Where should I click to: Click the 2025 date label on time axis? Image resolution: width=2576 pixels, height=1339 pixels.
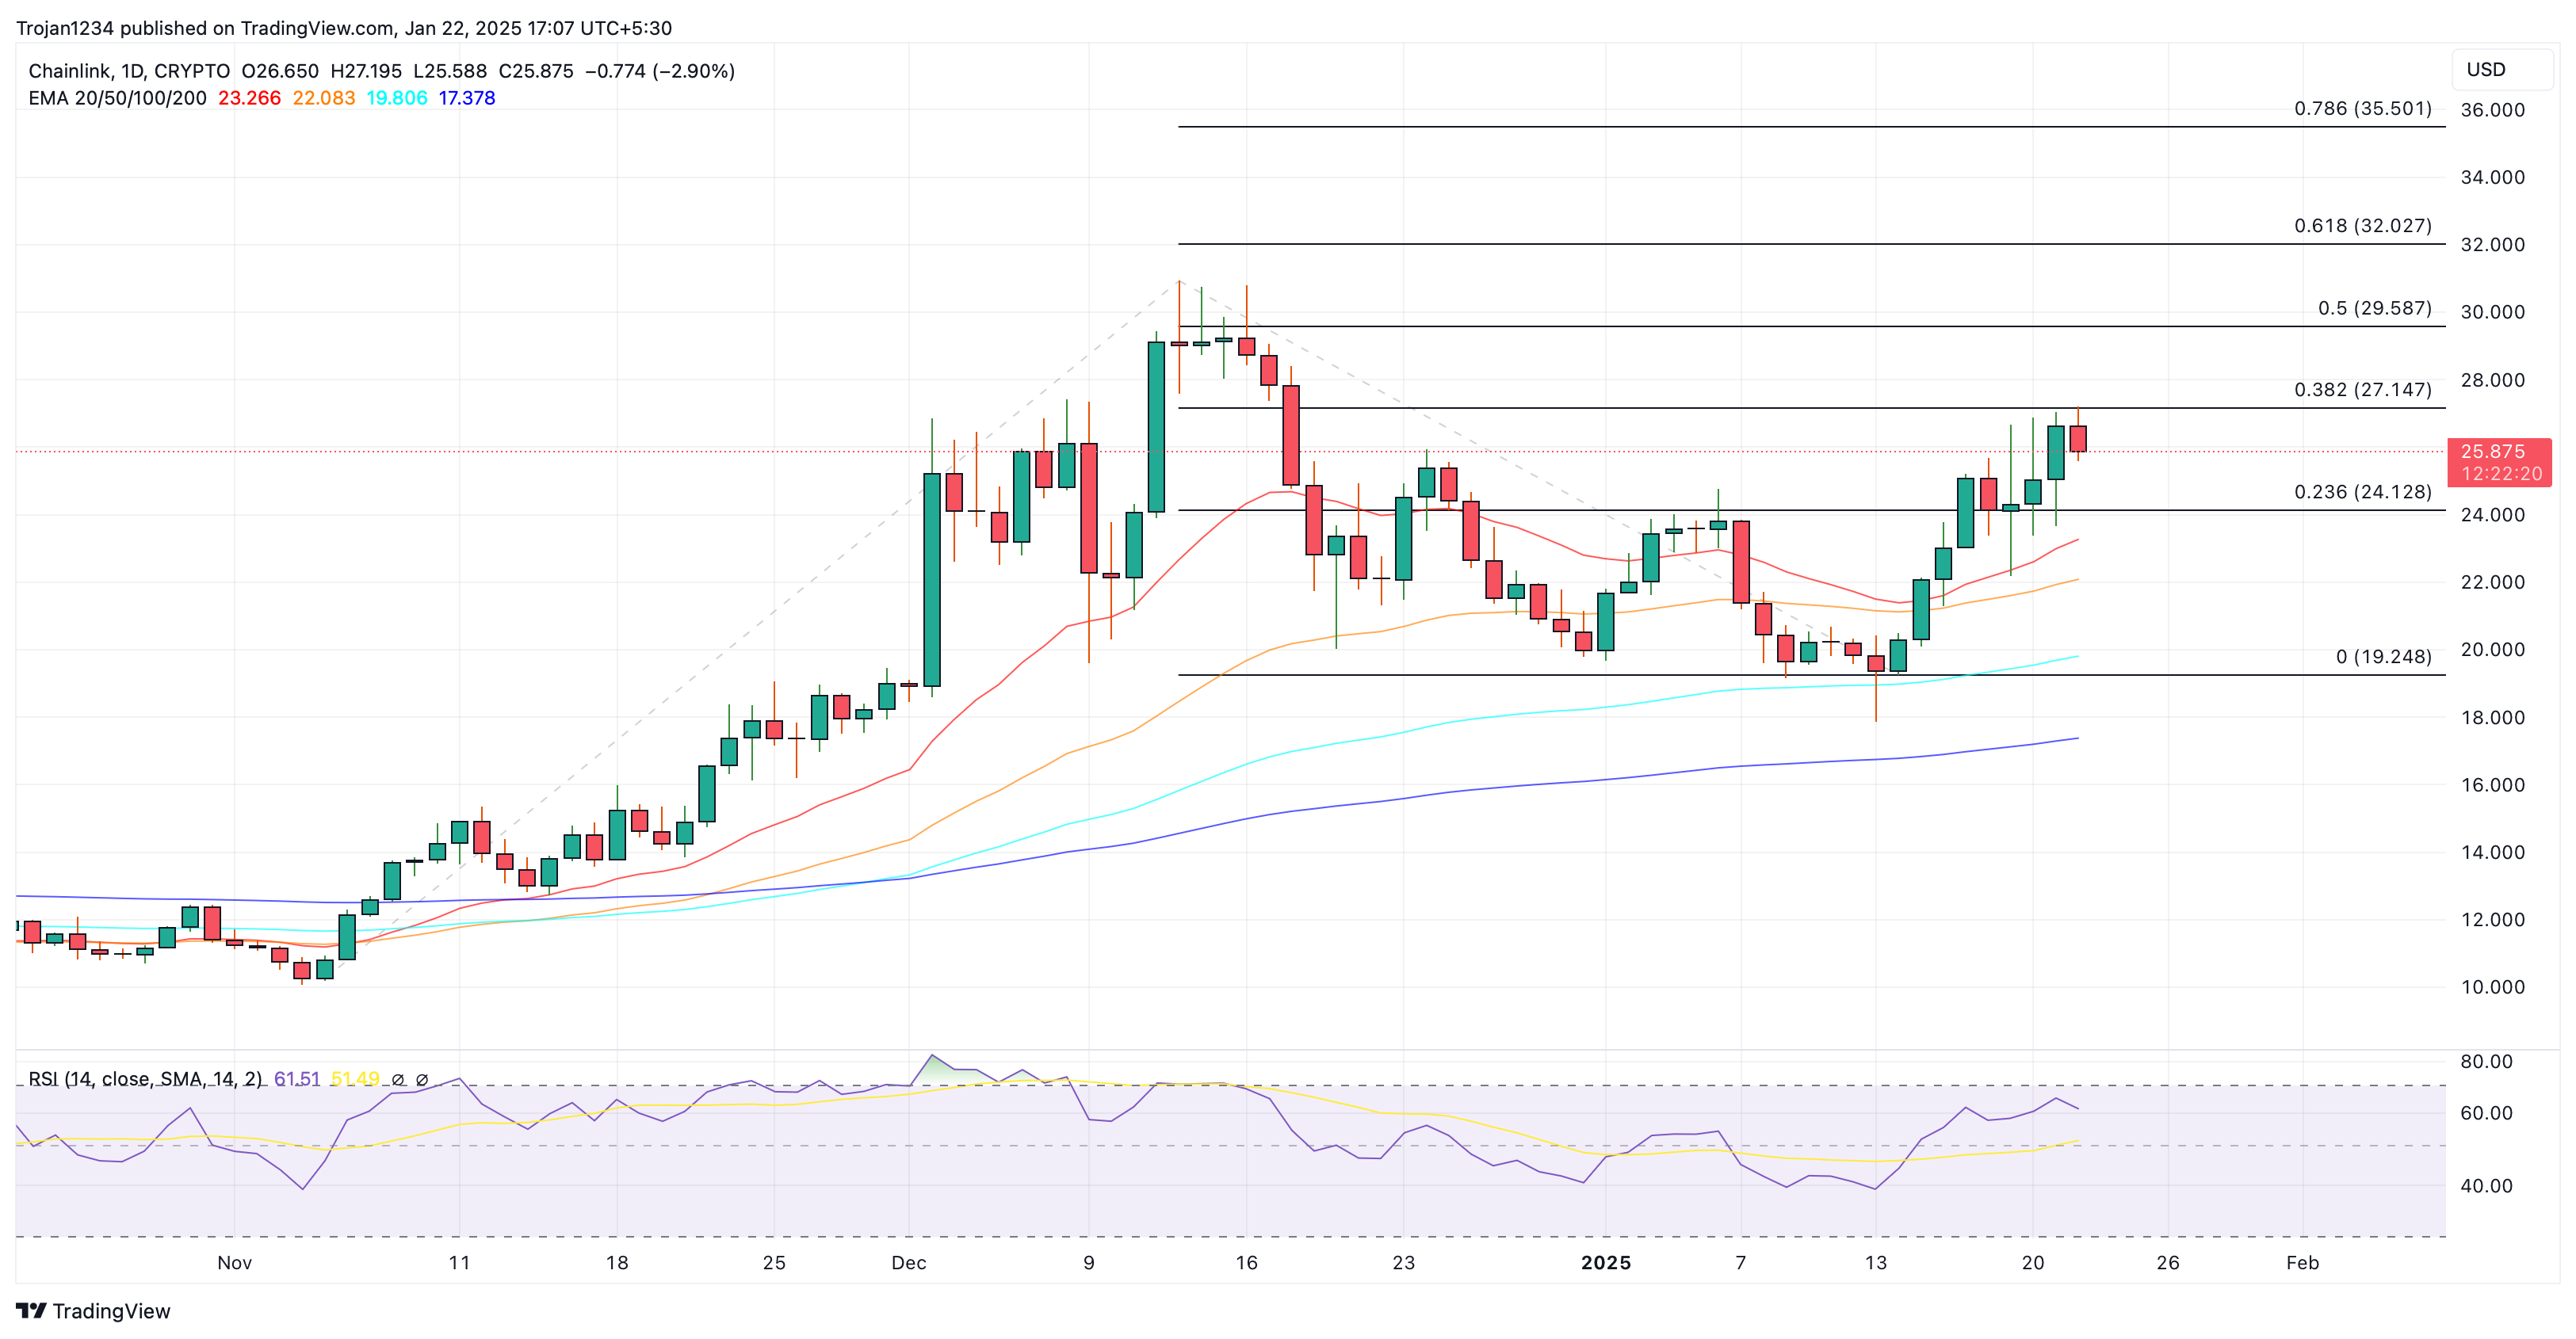coord(1605,1263)
